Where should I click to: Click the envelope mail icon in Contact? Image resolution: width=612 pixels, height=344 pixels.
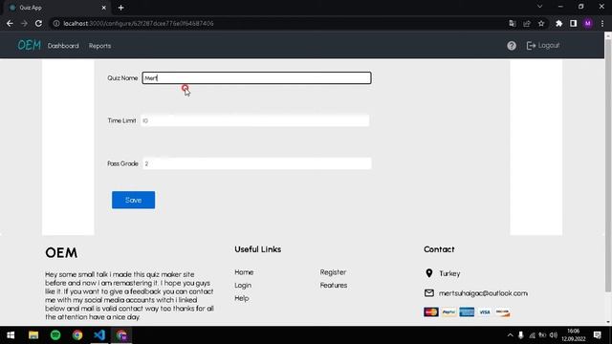(429, 293)
